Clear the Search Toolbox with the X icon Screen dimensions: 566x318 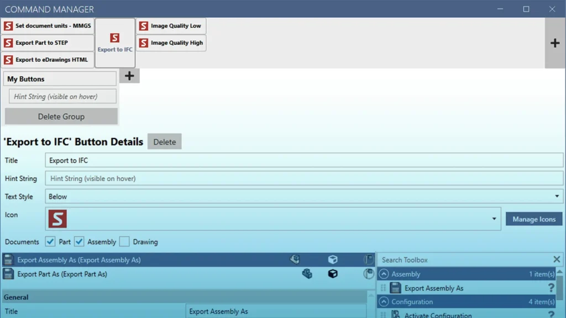click(557, 259)
